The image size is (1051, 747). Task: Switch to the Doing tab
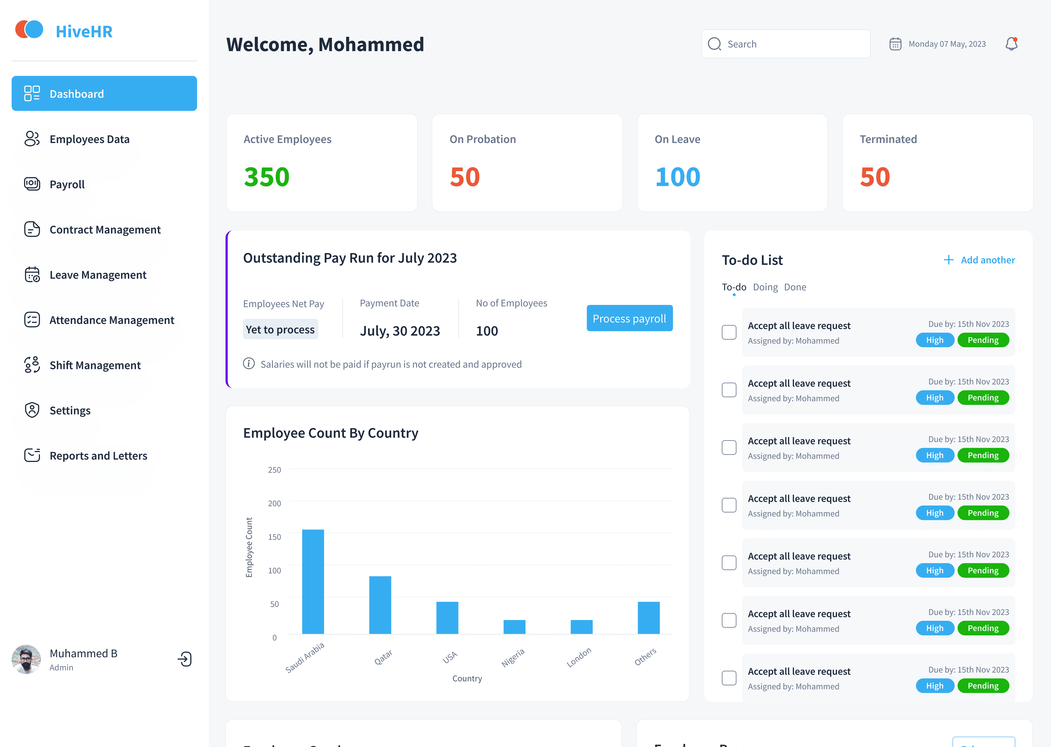765,287
